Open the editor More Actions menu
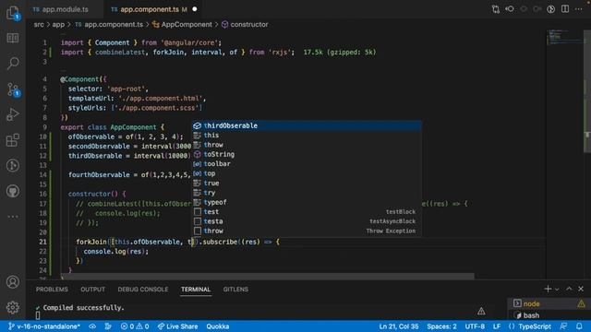The width and height of the screenshot is (591, 332). coord(579,9)
